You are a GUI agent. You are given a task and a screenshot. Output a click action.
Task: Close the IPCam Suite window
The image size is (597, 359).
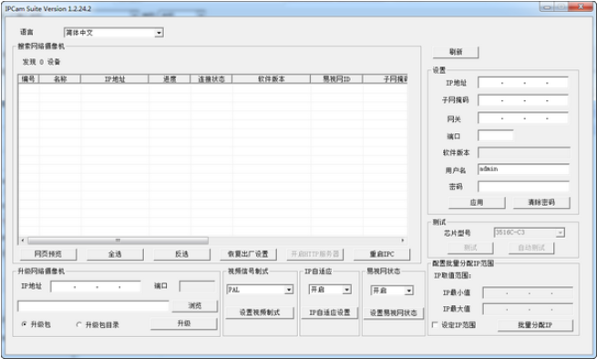click(581, 6)
